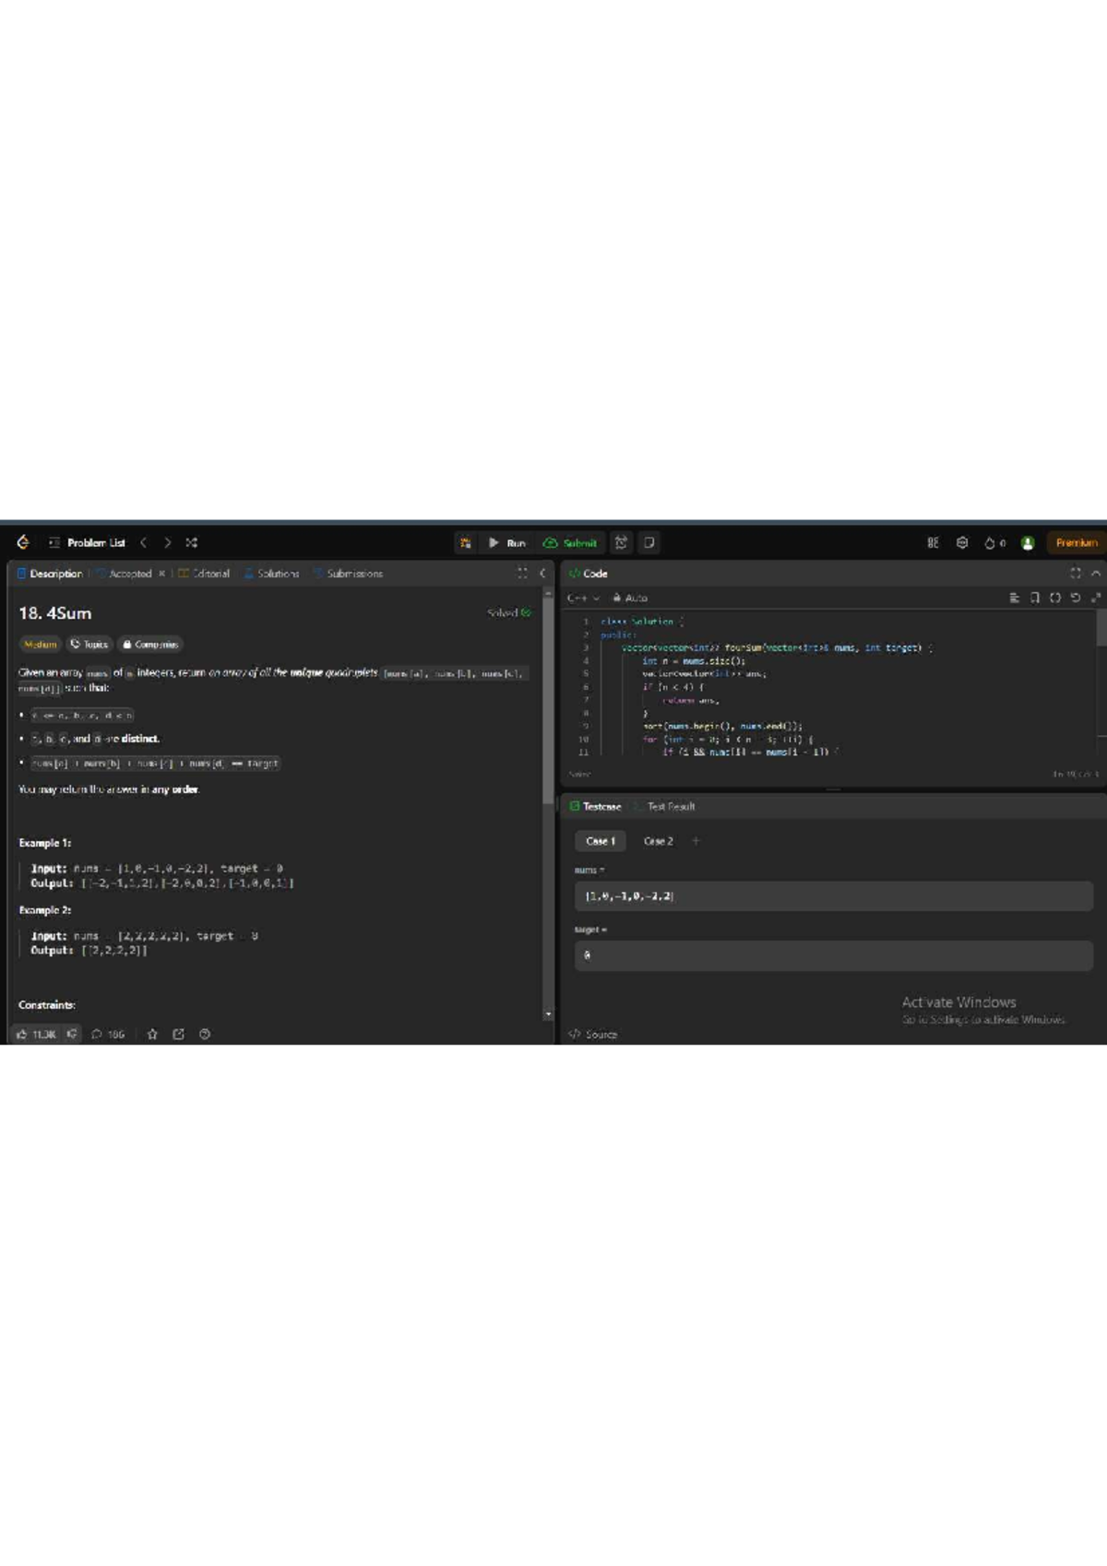Switch to the Description tab

tap(50, 574)
